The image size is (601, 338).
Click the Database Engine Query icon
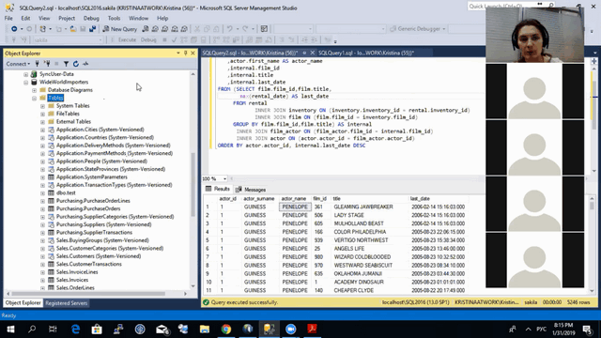pyautogui.click(x=146, y=29)
